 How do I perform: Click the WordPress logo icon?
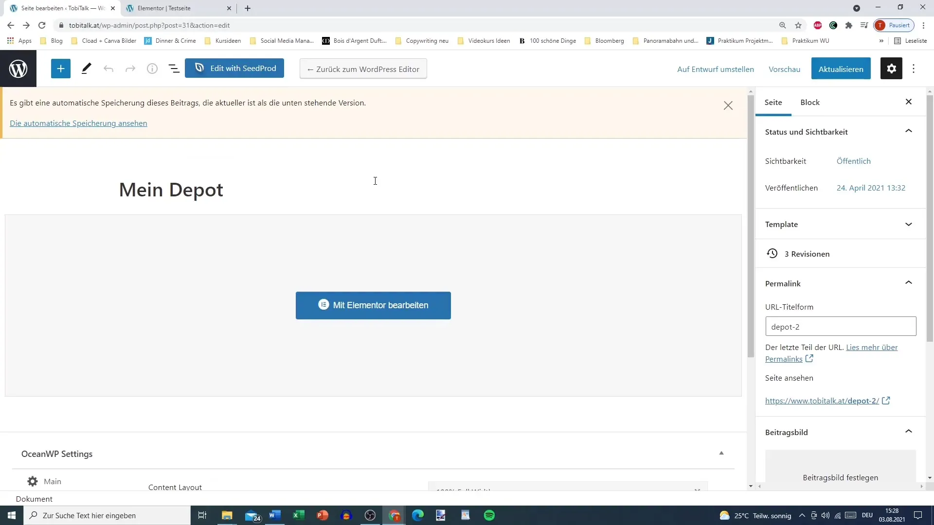point(18,69)
